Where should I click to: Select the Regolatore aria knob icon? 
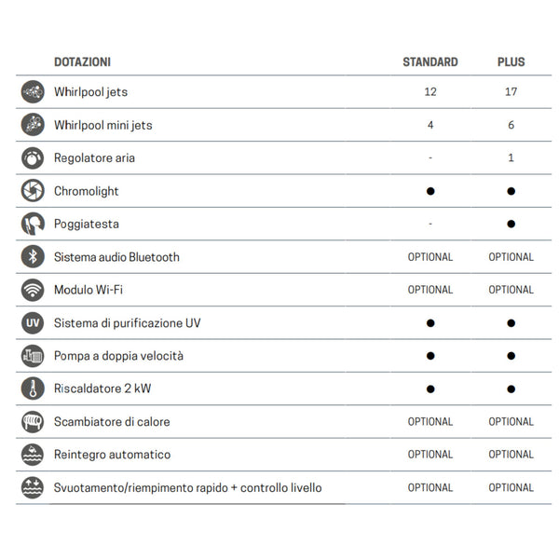33,158
